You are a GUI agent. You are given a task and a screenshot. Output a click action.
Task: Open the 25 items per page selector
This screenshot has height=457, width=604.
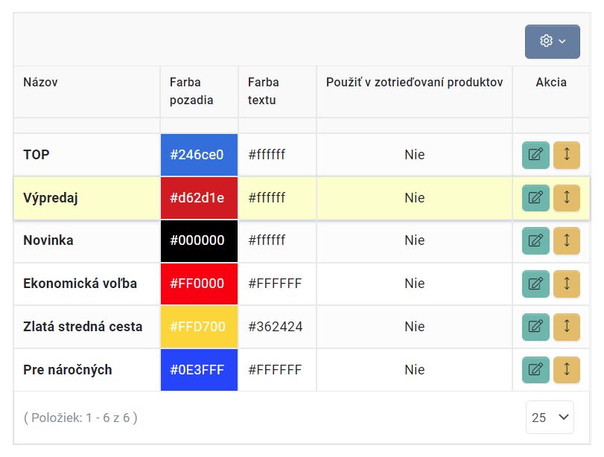tap(550, 418)
